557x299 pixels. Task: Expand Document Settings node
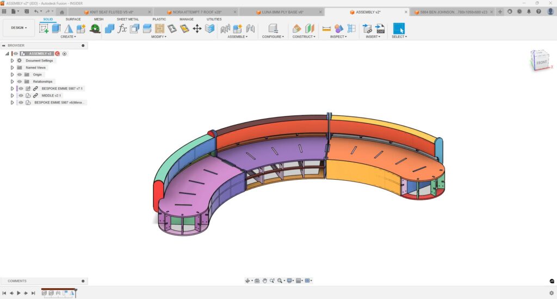(x=12, y=61)
